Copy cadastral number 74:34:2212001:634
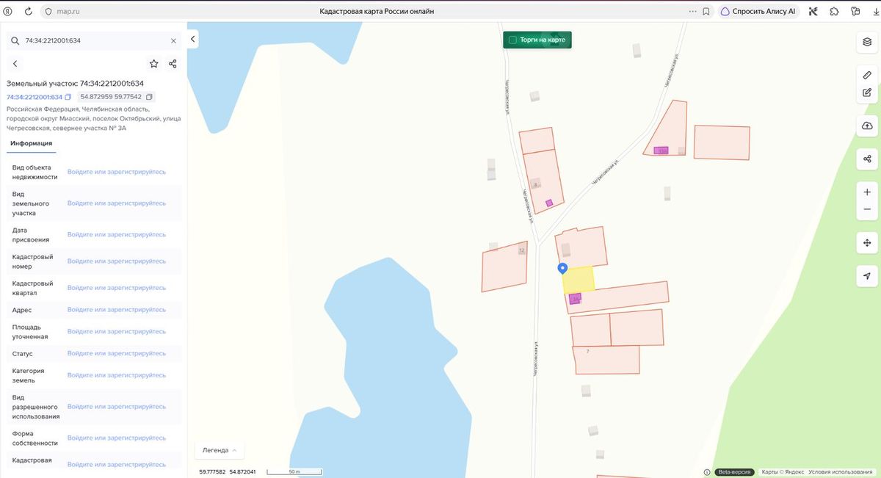881x478 pixels. 68,97
